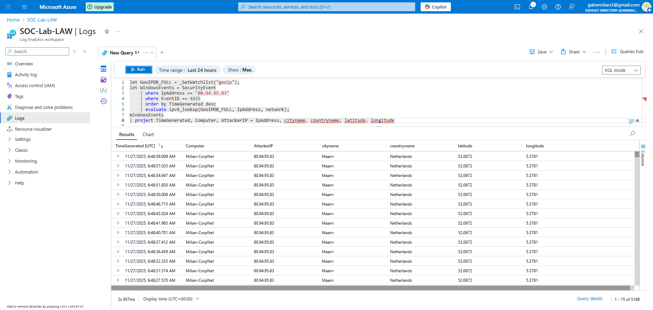Add a new query tab

(162, 52)
